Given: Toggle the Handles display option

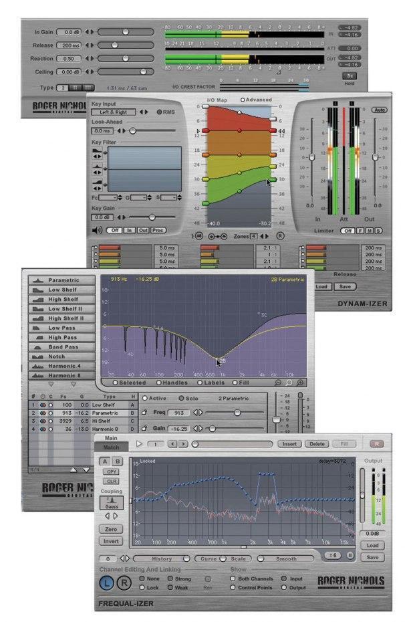Looking at the screenshot, I should pyautogui.click(x=158, y=383).
